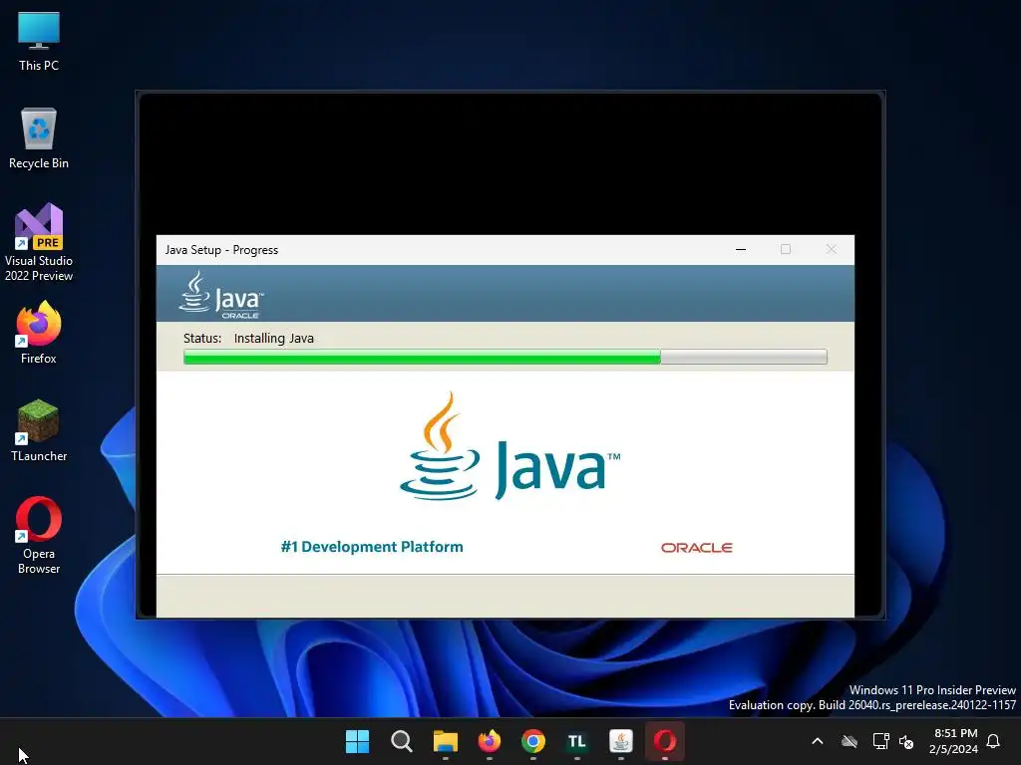Image resolution: width=1021 pixels, height=765 pixels.
Task: Minimize the Java Setup window
Action: tap(741, 250)
